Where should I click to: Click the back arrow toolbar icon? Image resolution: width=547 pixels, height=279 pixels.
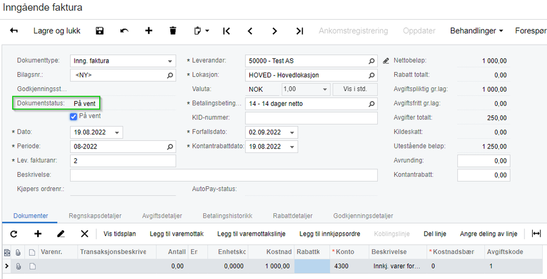14,31
